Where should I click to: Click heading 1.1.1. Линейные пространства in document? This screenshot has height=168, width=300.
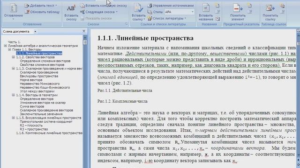click(145, 38)
